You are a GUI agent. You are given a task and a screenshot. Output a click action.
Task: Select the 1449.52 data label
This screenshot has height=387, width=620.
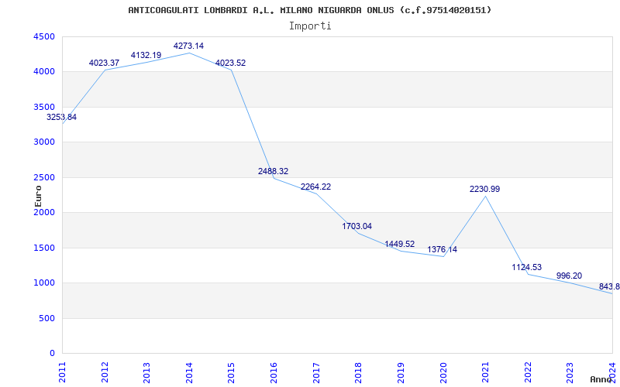(x=400, y=244)
